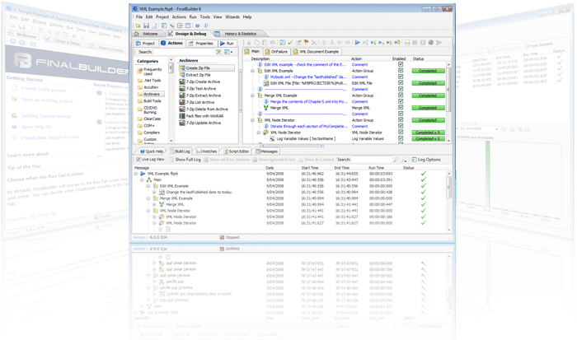Screen dimensions: 577x340
Task: Toggle Enabled checkbox for Merge the contents comment row
Action: pyautogui.click(x=401, y=101)
